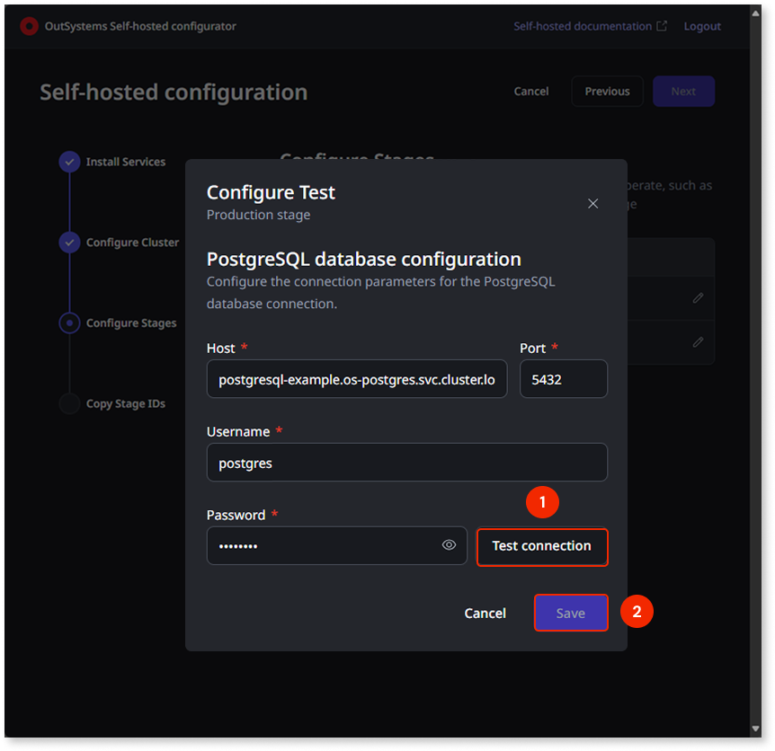
Task: Click the scrollbar up arrow
Action: [756, 13]
